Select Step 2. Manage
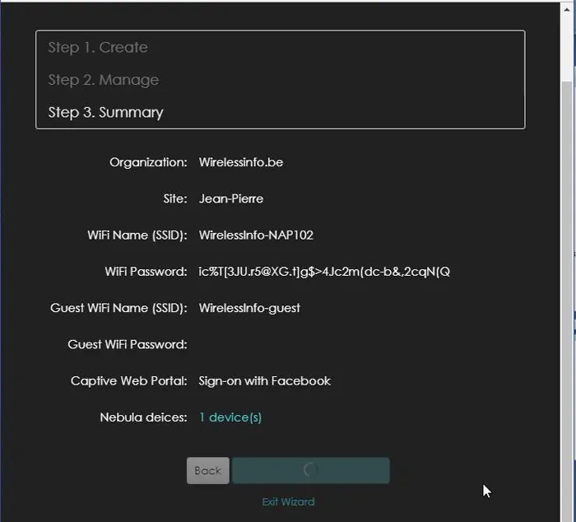 point(104,80)
